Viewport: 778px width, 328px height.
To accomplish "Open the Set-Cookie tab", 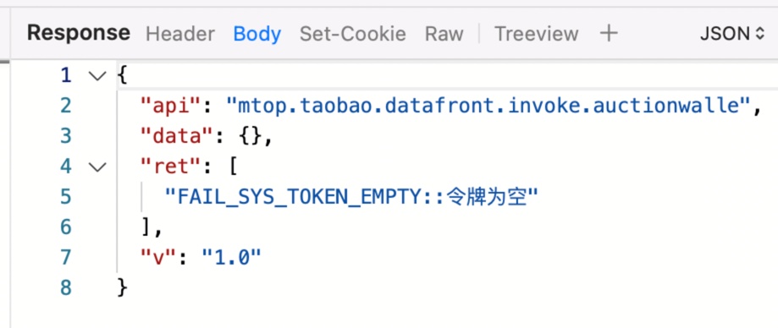I will (353, 34).
